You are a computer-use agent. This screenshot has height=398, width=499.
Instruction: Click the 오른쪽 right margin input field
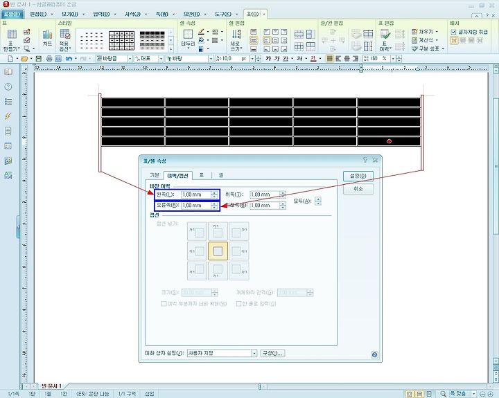click(x=196, y=206)
